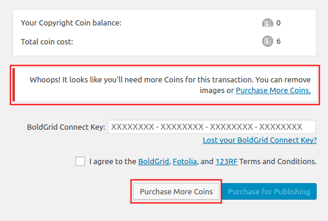Click the Purchase More Coins button
328x221 pixels.
pyautogui.click(x=176, y=191)
